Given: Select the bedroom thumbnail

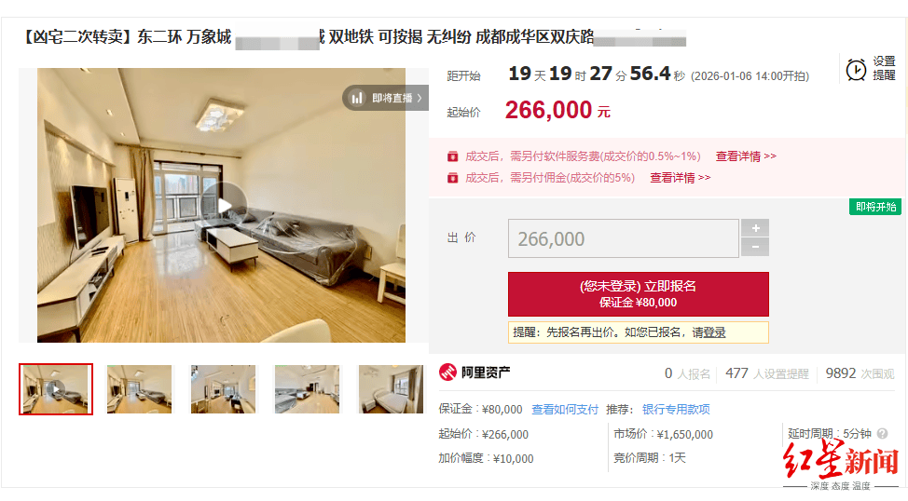Looking at the screenshot, I should 391,388.
